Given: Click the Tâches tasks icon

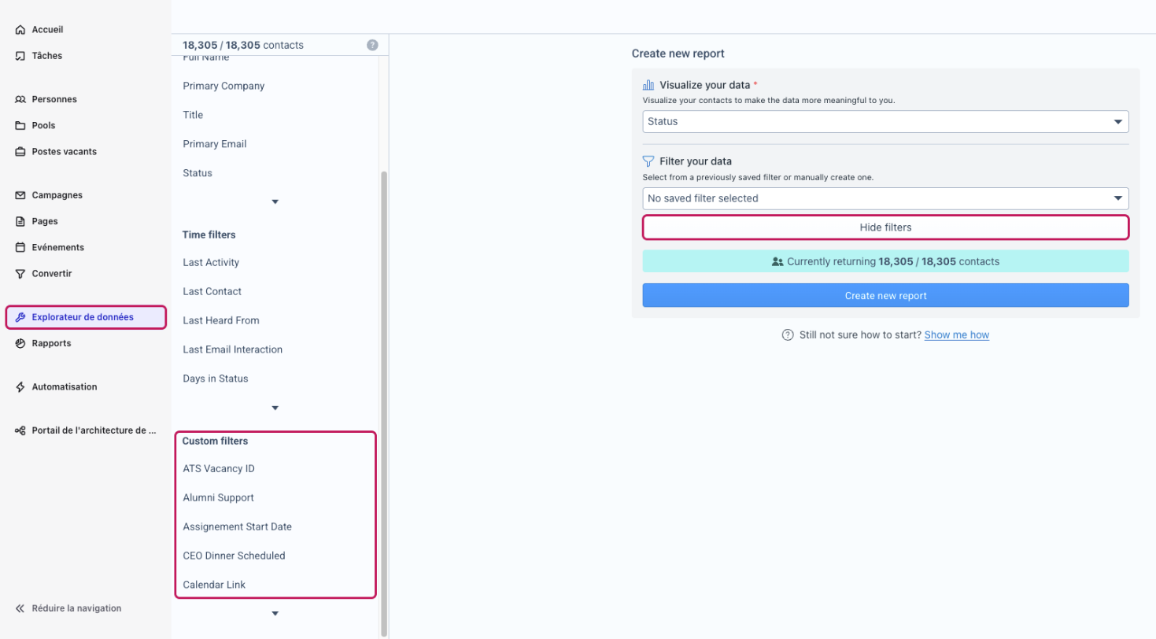Looking at the screenshot, I should point(20,56).
